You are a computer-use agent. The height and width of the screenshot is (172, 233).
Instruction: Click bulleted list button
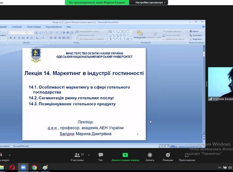point(52,33)
